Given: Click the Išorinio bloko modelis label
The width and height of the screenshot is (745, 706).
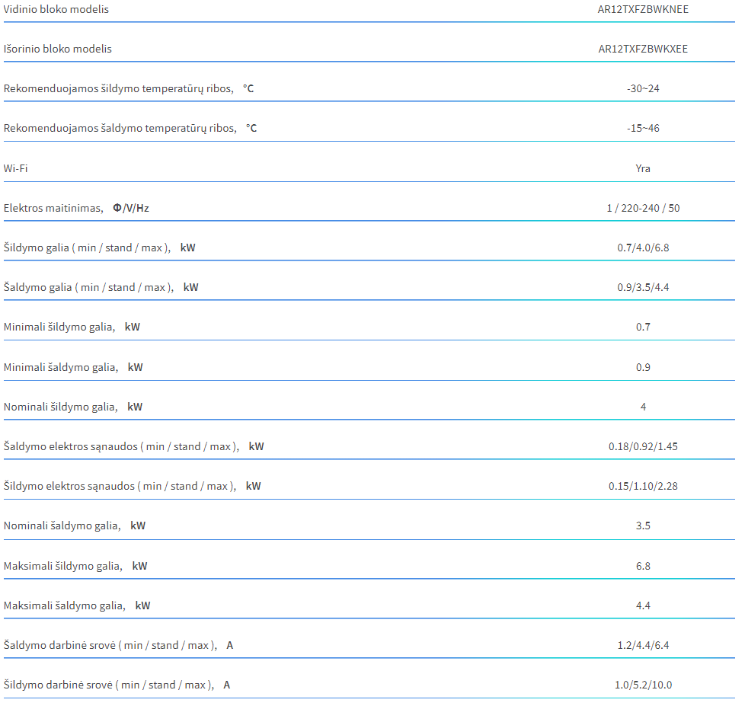Looking at the screenshot, I should 57,49.
